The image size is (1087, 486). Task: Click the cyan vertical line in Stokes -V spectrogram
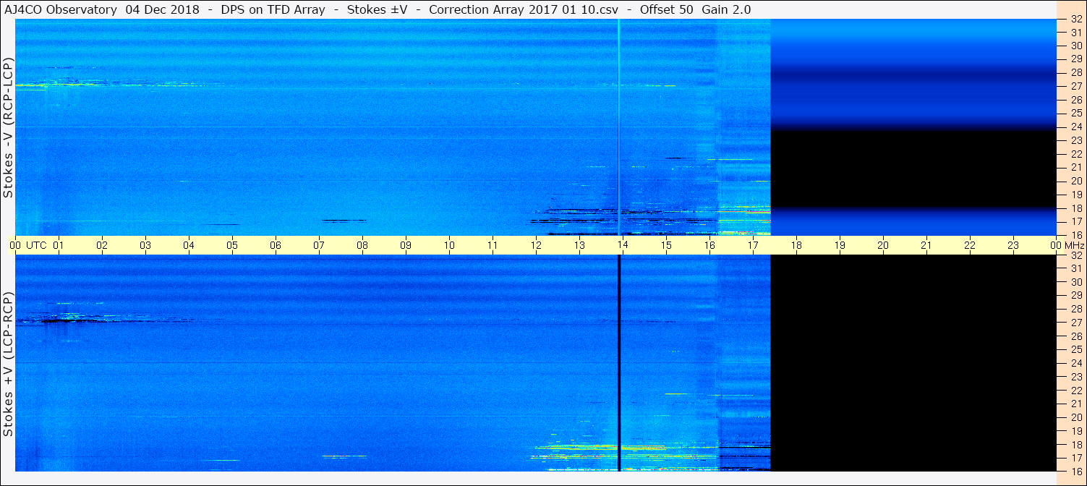coord(619,127)
